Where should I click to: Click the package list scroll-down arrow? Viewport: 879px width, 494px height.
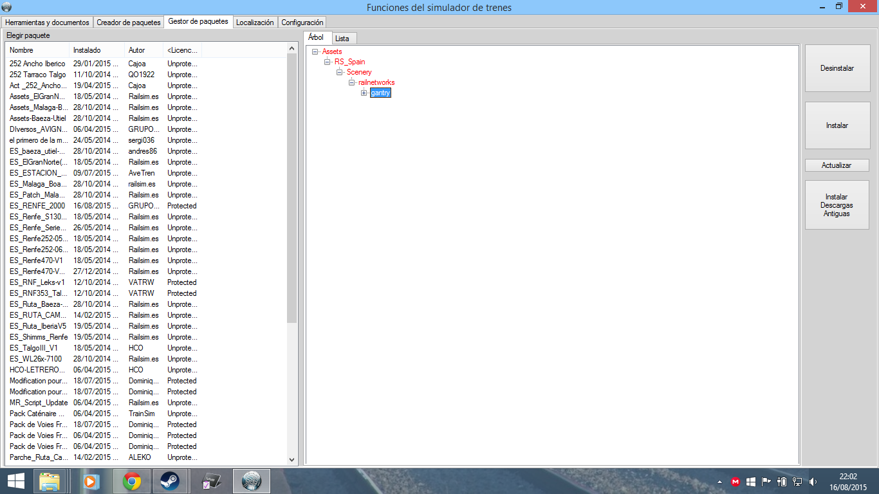point(292,459)
